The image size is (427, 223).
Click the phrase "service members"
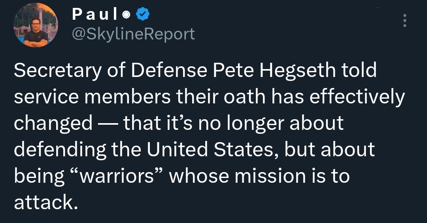click(x=92, y=97)
